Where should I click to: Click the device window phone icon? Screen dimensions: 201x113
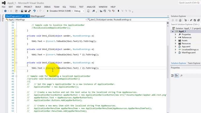(88, 11)
